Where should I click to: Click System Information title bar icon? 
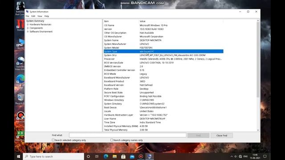click(x=27, y=12)
